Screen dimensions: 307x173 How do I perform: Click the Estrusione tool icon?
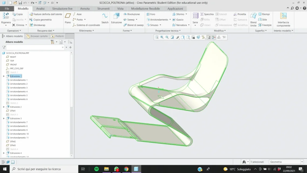pos(116,16)
